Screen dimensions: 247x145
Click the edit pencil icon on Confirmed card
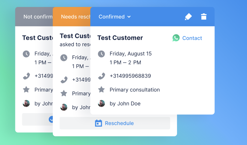(x=188, y=17)
